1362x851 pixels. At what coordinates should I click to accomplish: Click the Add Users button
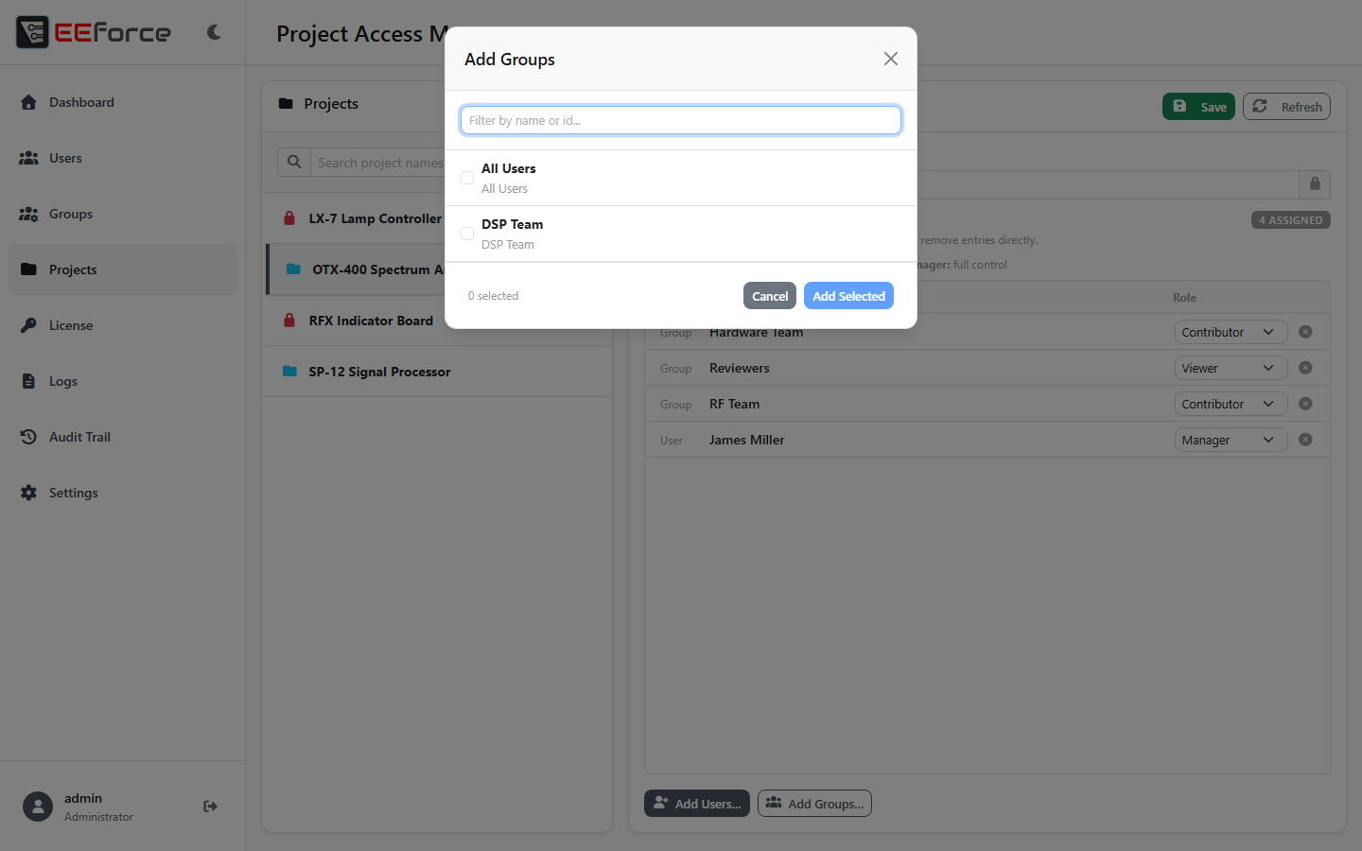click(x=697, y=804)
